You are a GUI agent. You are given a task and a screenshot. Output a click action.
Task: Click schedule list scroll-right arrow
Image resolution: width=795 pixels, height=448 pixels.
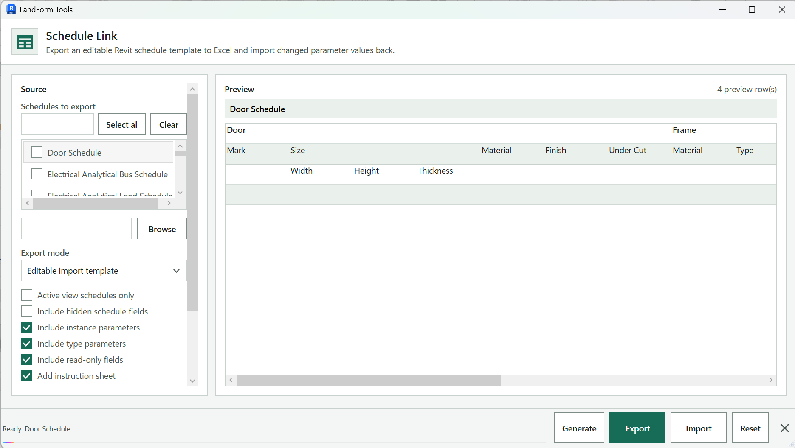click(169, 203)
